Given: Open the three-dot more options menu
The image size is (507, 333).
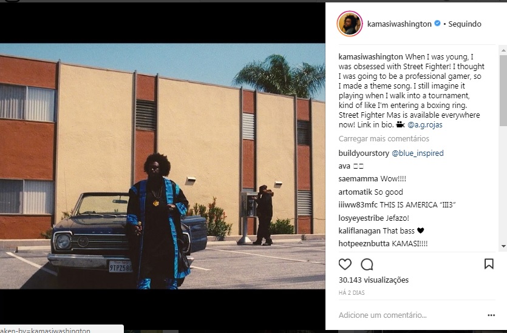Looking at the screenshot, I should pyautogui.click(x=491, y=315).
